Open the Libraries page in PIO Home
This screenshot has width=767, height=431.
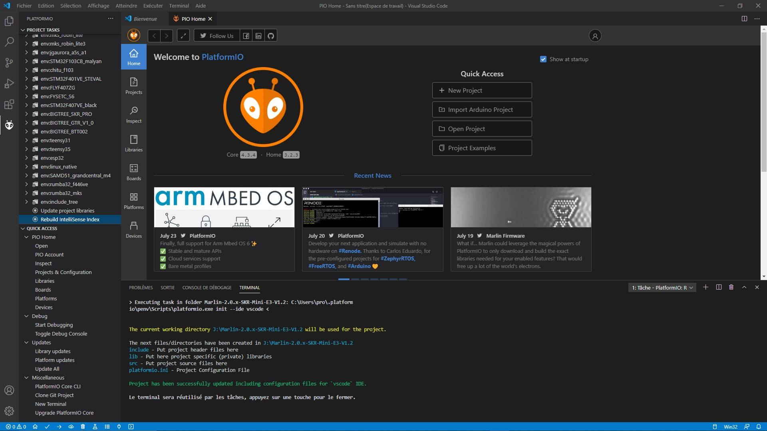pos(133,143)
